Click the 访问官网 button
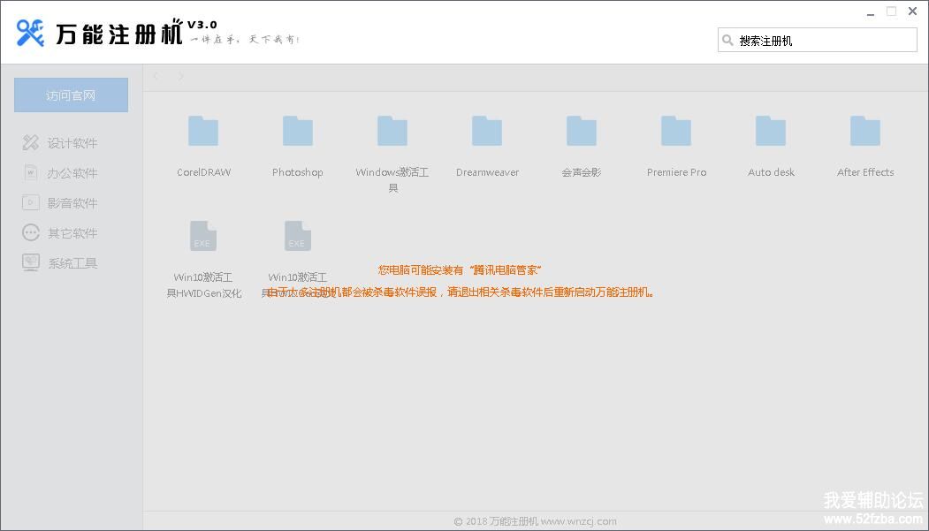929x531 pixels. tap(71, 95)
